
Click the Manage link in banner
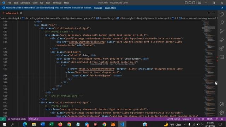point(98,8)
